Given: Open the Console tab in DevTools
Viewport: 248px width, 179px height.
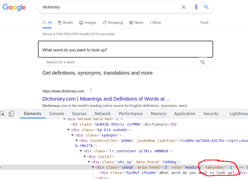Looking at the screenshot, I should [x=57, y=114].
